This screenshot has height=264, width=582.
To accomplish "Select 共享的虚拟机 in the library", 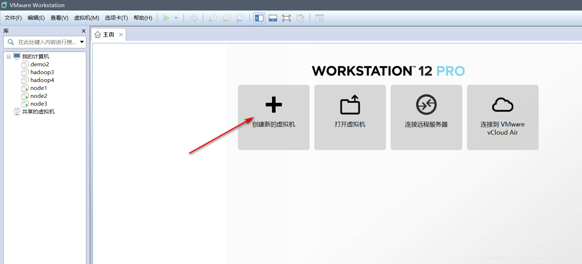I will [38, 112].
